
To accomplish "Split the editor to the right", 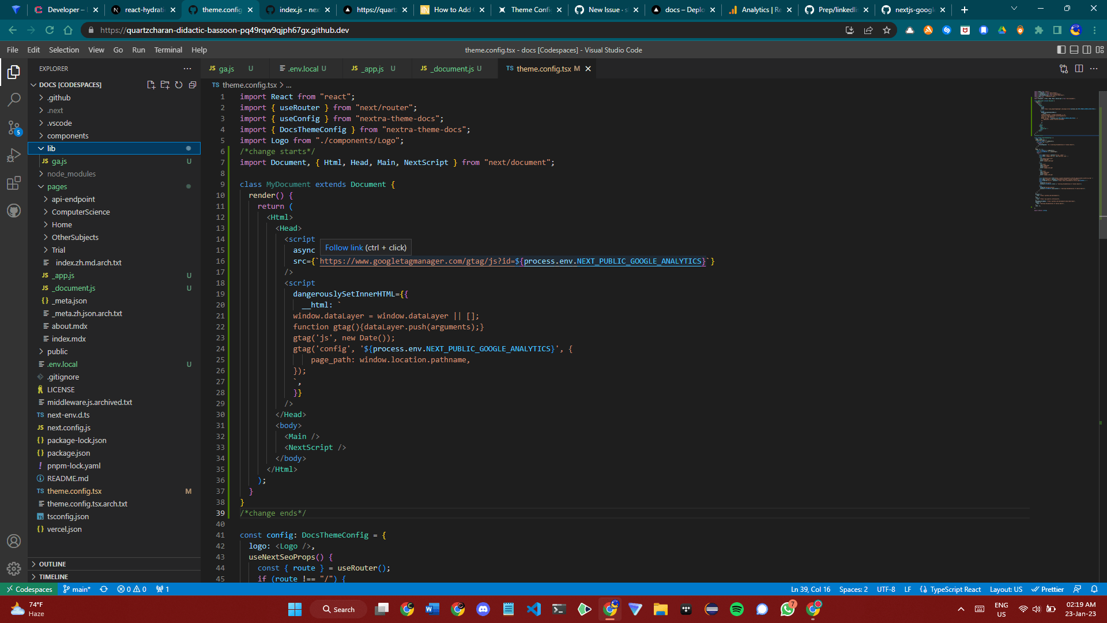I will pos(1079,69).
